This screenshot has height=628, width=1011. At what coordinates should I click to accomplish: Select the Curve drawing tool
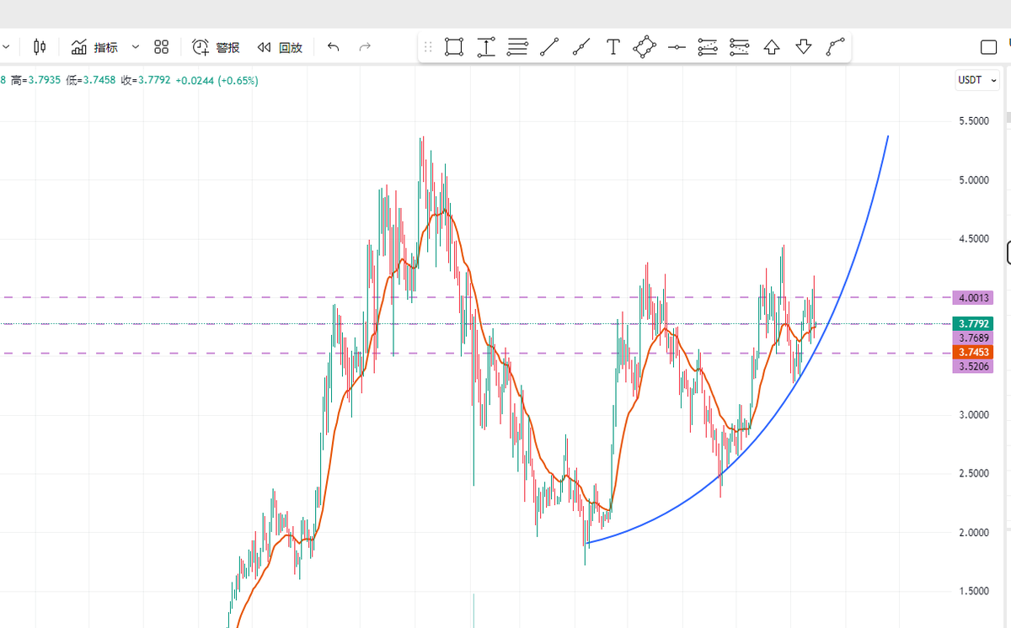(x=835, y=47)
